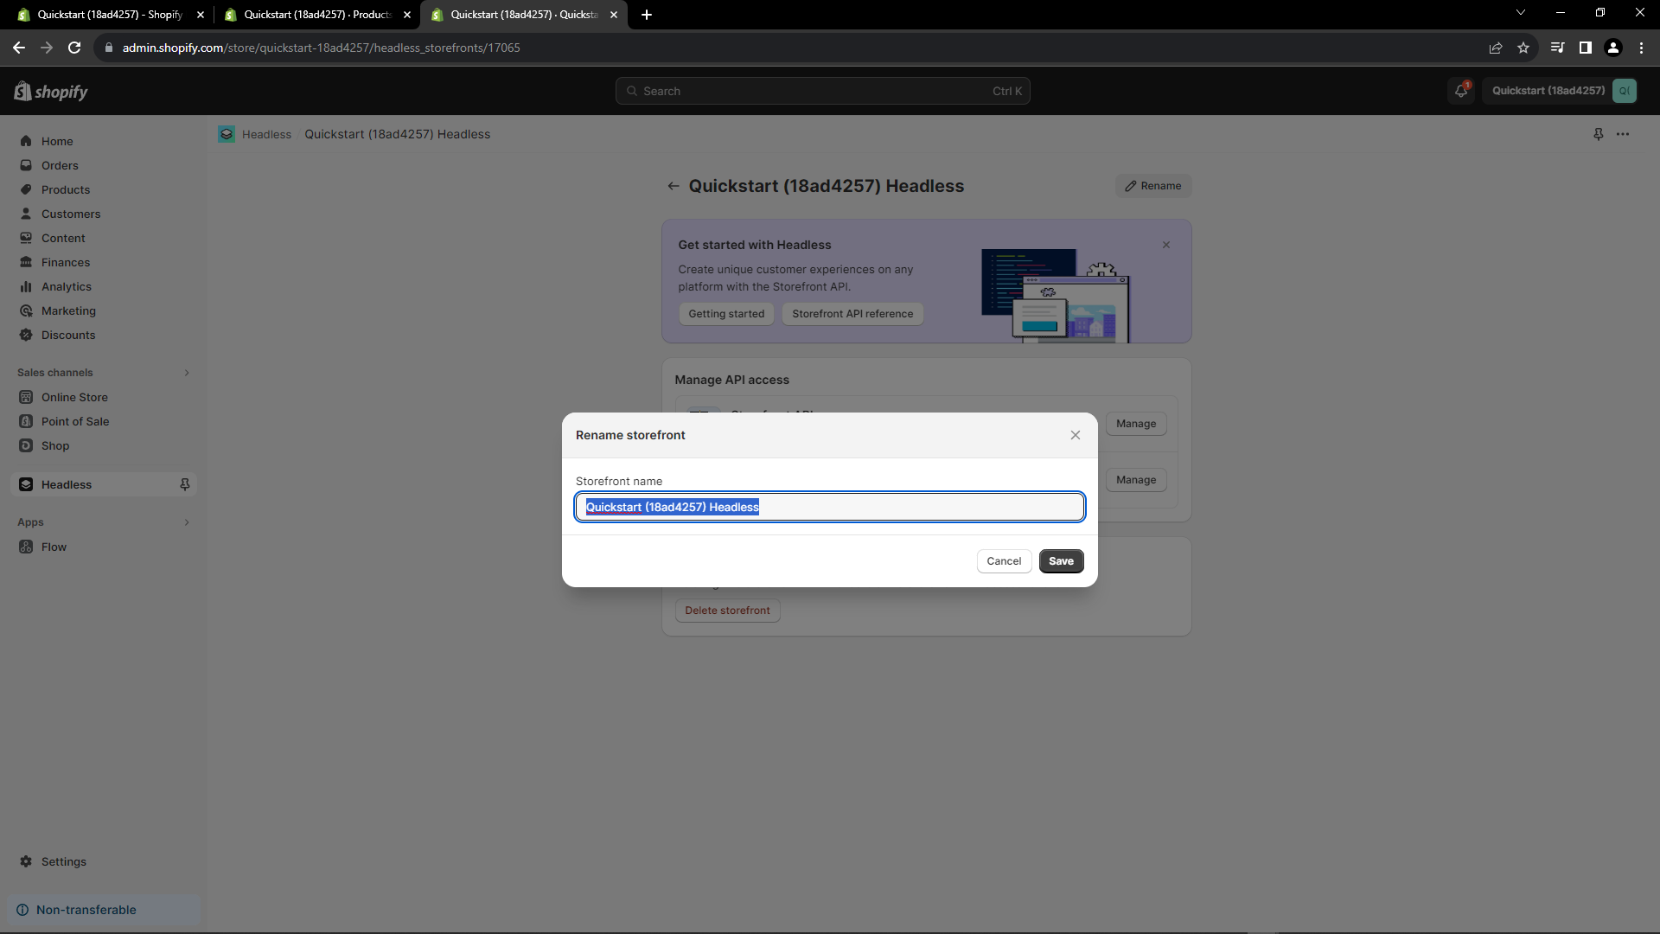Bookmark this page with the star icon

pyautogui.click(x=1523, y=48)
